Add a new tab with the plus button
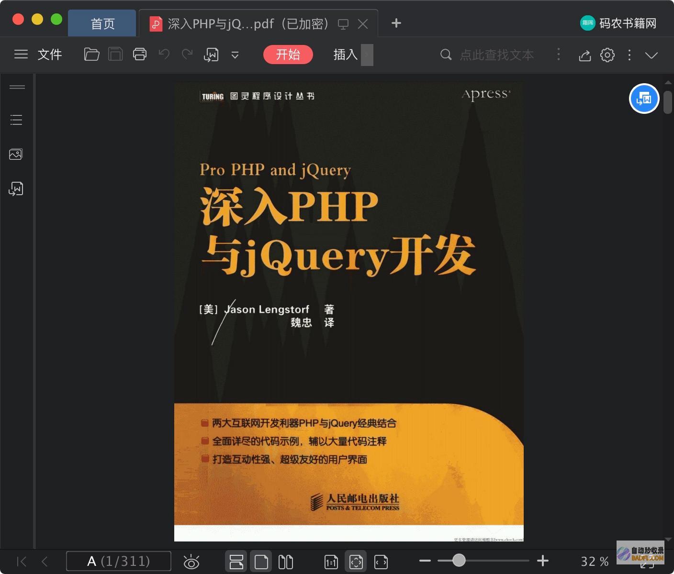The height and width of the screenshot is (574, 674). click(x=396, y=23)
